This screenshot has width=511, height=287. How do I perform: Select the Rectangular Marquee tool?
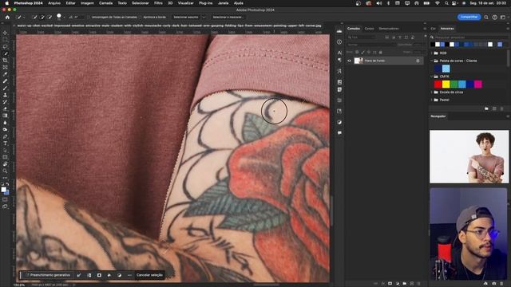click(x=5, y=40)
